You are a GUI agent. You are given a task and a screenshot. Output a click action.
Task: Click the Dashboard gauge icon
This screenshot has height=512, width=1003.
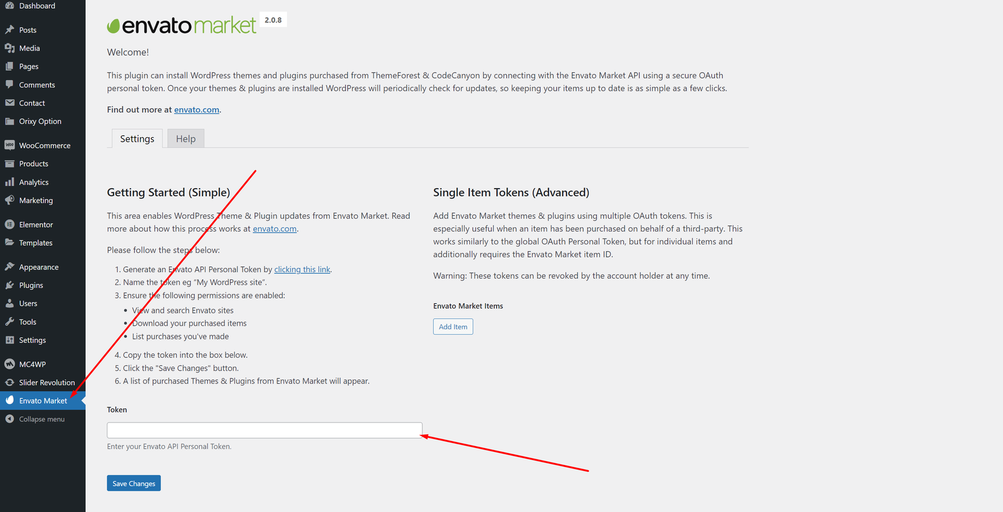tap(9, 6)
